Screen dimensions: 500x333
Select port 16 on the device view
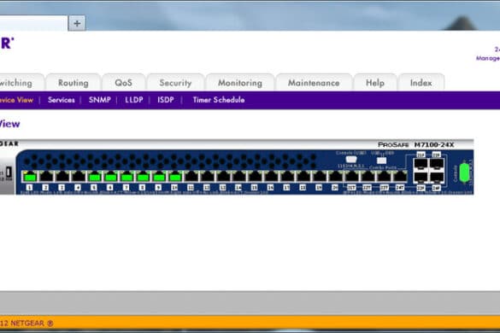point(271,177)
